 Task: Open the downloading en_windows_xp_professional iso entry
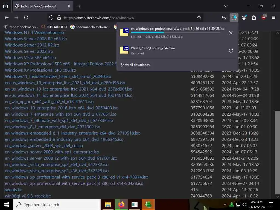(x=171, y=33)
